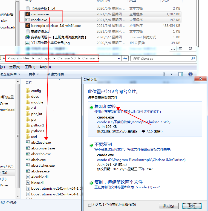Click the refresh button beside address bar
This screenshot has height=211, width=208.
125,58
